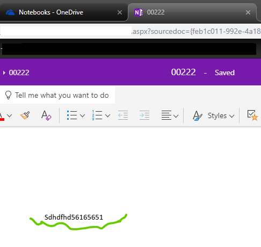Open the font color dropdown arrow
Image resolution: width=261 pixels, height=247 pixels.
tap(10, 116)
